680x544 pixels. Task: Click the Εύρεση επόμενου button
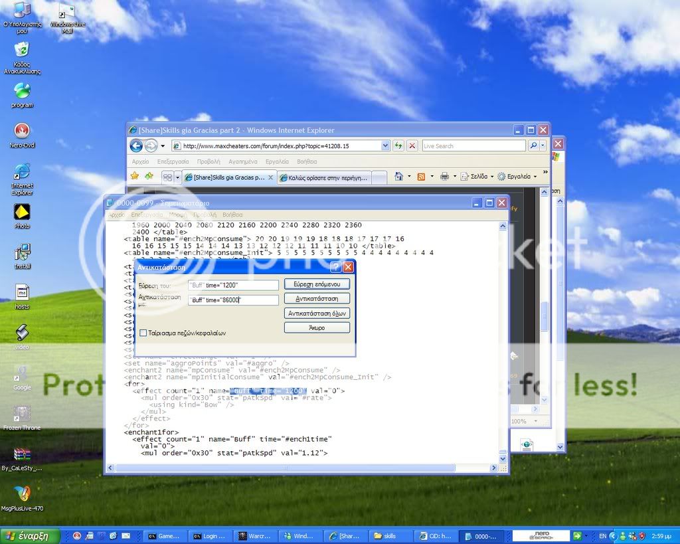[317, 284]
